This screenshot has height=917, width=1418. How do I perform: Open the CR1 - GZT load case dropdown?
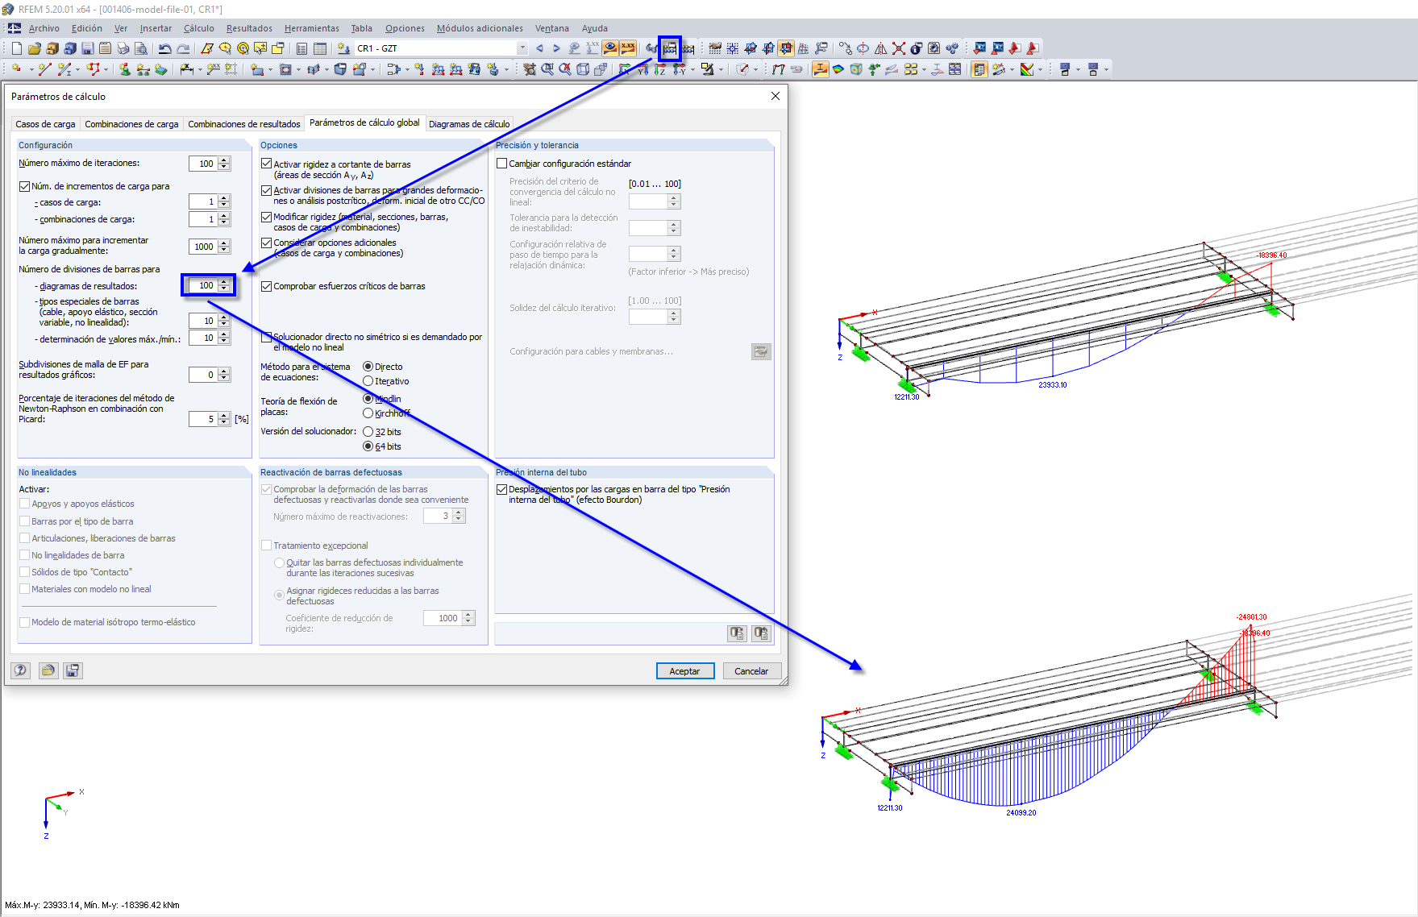[522, 48]
